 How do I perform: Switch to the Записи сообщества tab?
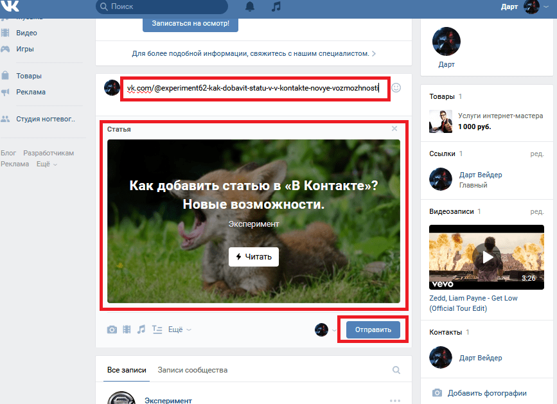193,370
